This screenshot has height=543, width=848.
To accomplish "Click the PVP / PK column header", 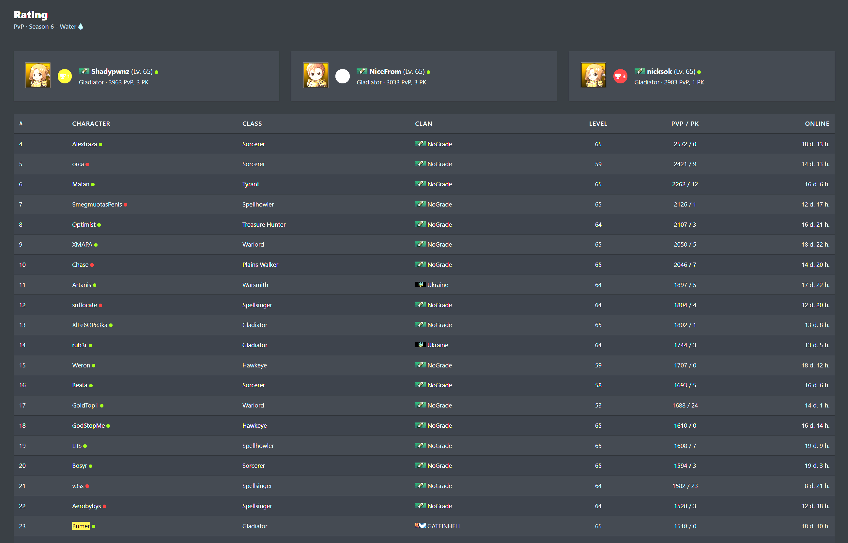I will [x=685, y=124].
